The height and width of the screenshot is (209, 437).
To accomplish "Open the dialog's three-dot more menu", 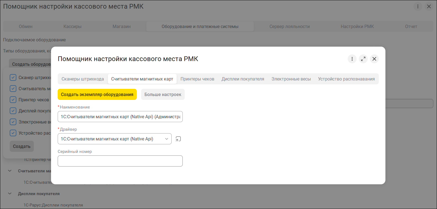I will pos(352,59).
